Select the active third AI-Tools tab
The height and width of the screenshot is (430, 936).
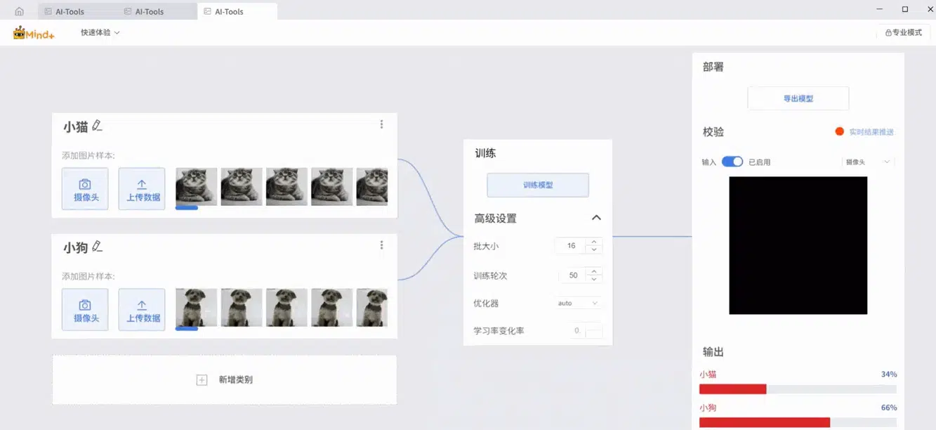coord(237,11)
